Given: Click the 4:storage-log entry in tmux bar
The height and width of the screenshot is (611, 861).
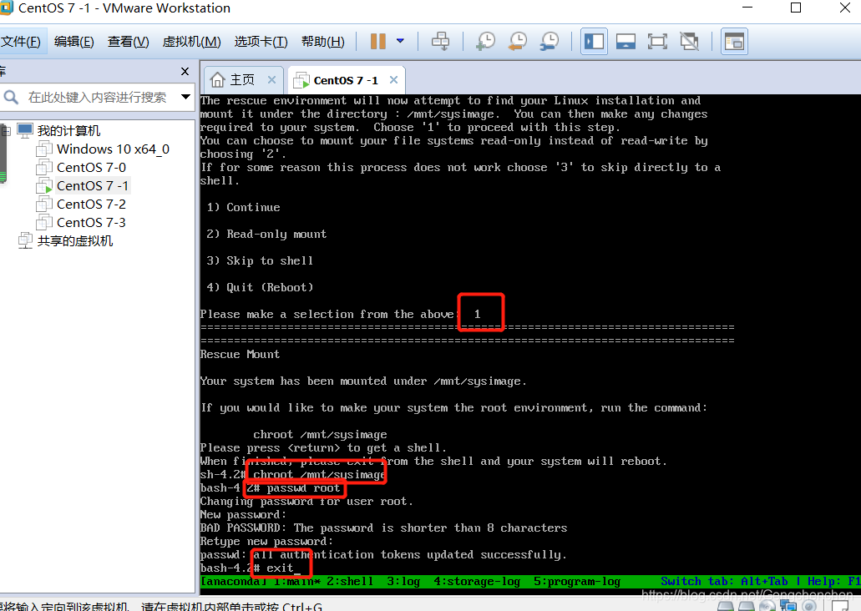Looking at the screenshot, I should (477, 581).
